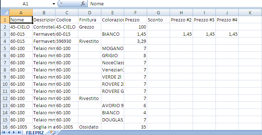
Task: Select column A header
Action: point(21,12)
